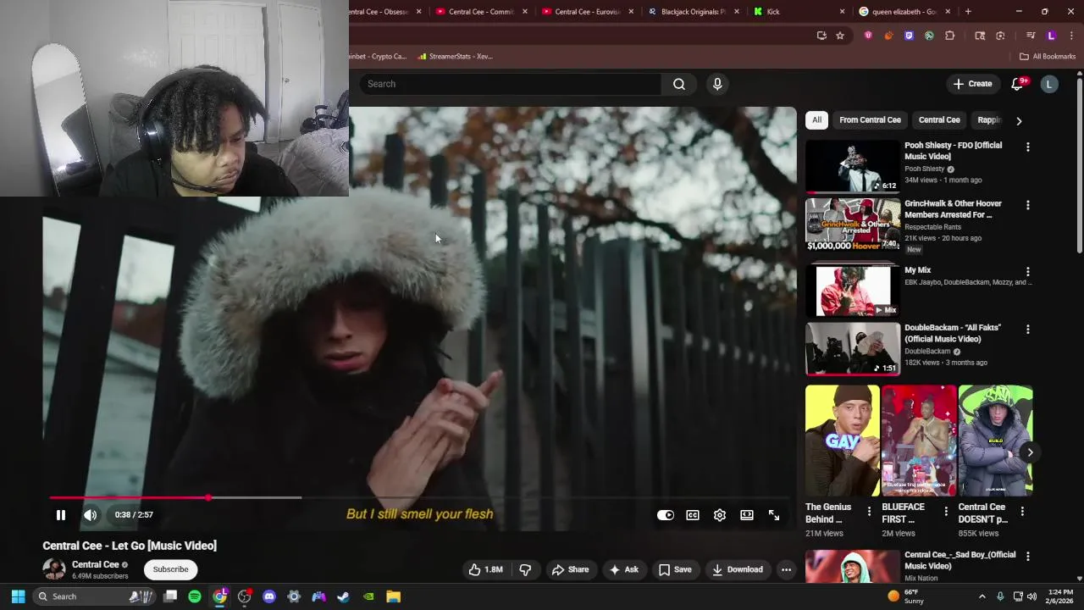This screenshot has height=610, width=1084.
Task: Select the Central Cee filter chip
Action: coord(939,120)
